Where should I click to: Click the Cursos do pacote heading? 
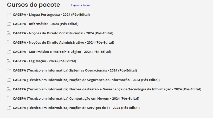(33, 5)
